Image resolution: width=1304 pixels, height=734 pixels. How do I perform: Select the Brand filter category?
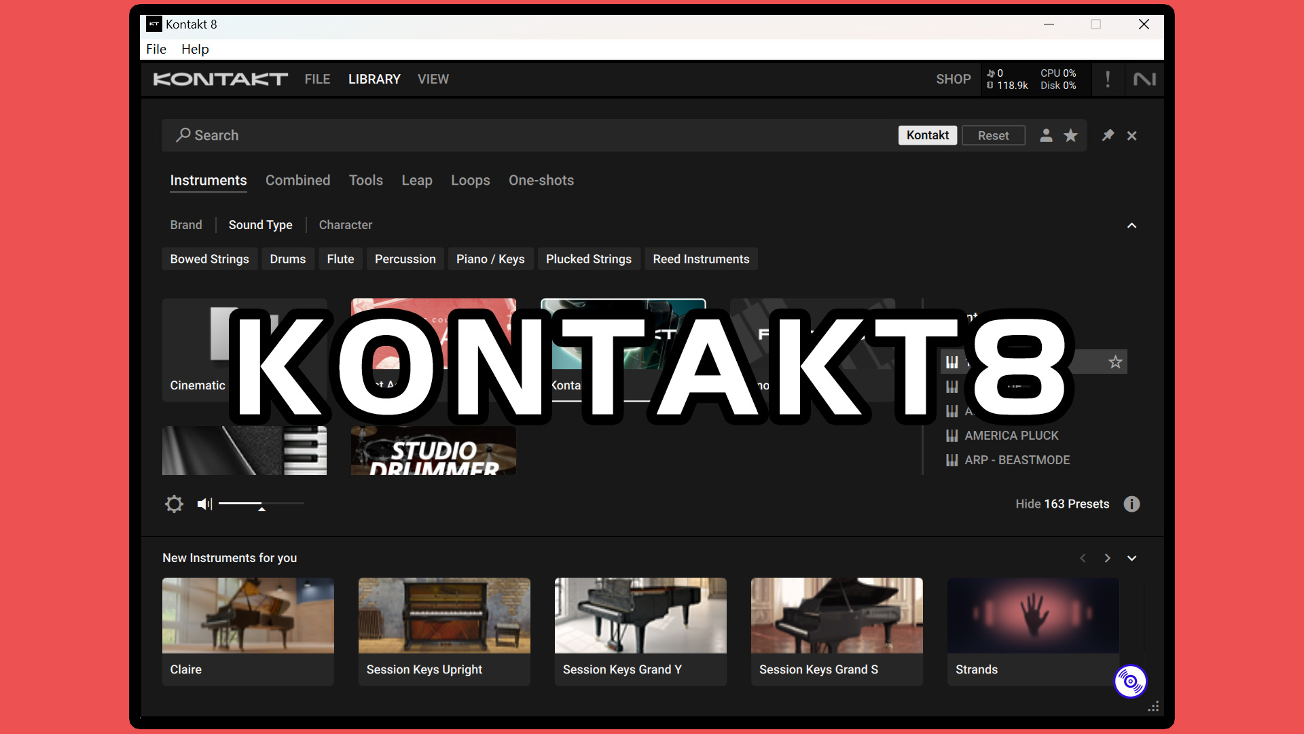(186, 225)
